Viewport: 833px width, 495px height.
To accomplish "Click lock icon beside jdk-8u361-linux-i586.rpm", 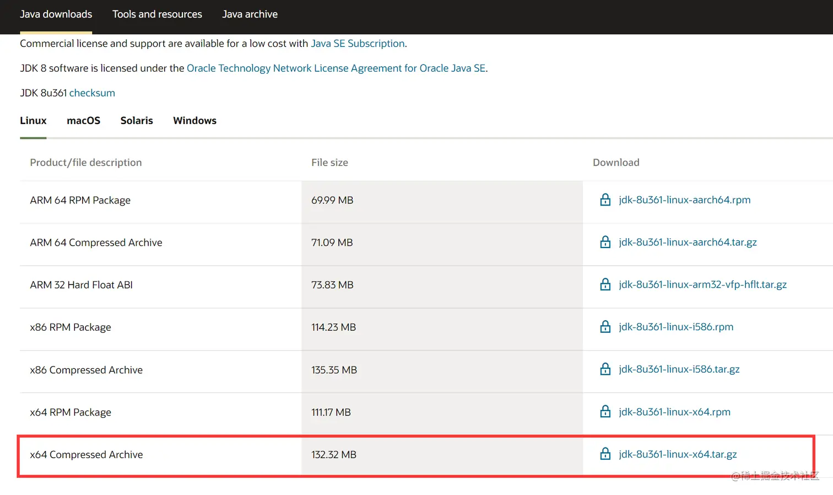I will coord(605,327).
